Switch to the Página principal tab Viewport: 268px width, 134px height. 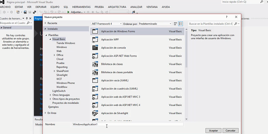[x=38, y=19]
